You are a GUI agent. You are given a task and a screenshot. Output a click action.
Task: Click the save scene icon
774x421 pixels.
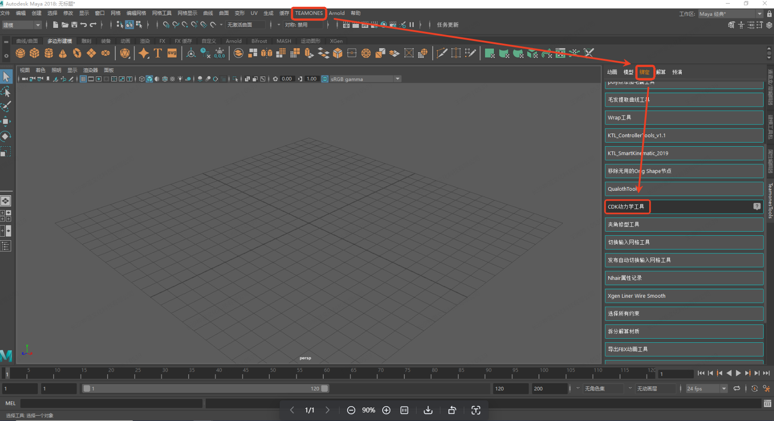[74, 25]
